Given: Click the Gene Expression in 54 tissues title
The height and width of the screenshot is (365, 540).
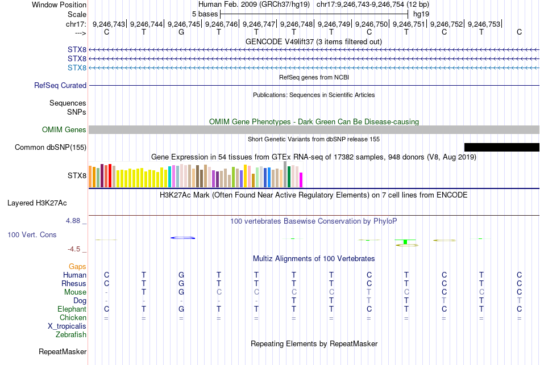Looking at the screenshot, I should tap(314, 157).
